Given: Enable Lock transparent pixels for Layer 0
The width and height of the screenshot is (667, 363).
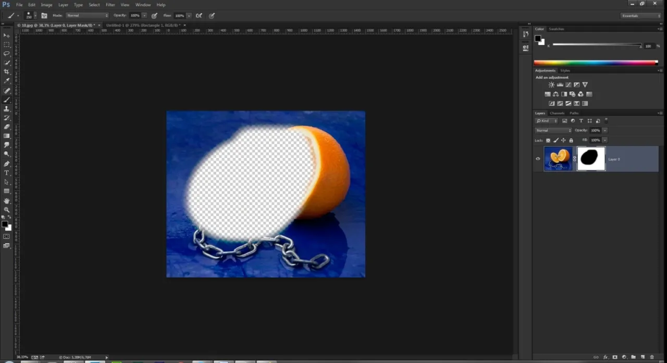Looking at the screenshot, I should (548, 140).
